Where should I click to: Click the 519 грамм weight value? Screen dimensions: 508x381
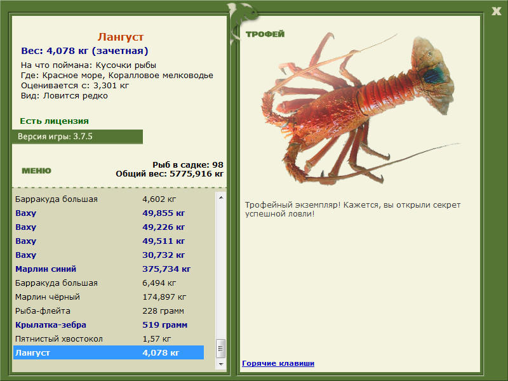pyautogui.click(x=164, y=324)
